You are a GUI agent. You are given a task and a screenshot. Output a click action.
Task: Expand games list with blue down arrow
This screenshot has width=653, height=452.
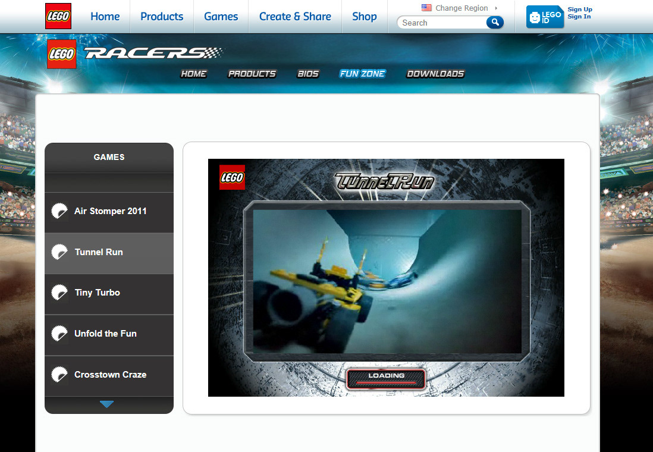[107, 404]
